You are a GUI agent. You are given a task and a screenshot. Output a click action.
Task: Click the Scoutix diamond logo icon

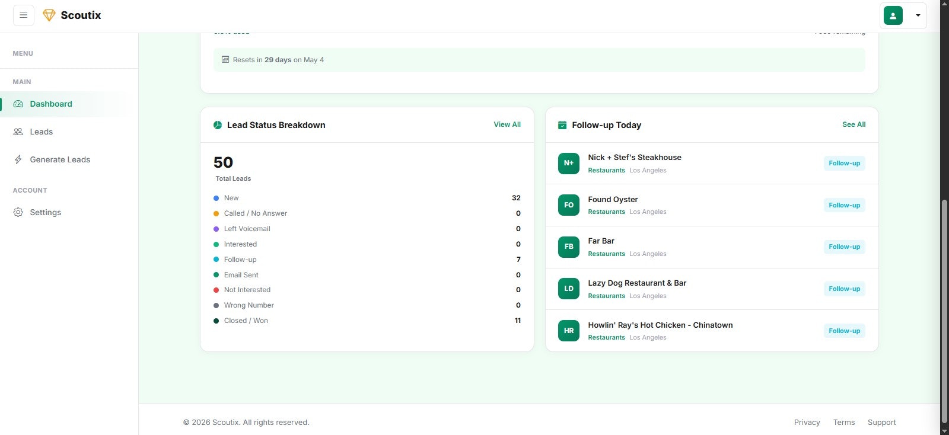pos(49,15)
